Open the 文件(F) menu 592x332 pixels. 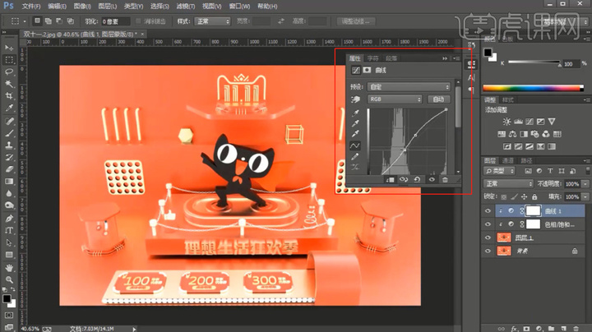click(x=30, y=7)
